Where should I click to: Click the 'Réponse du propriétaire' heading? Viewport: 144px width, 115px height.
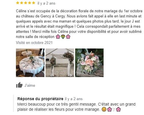[40, 99]
